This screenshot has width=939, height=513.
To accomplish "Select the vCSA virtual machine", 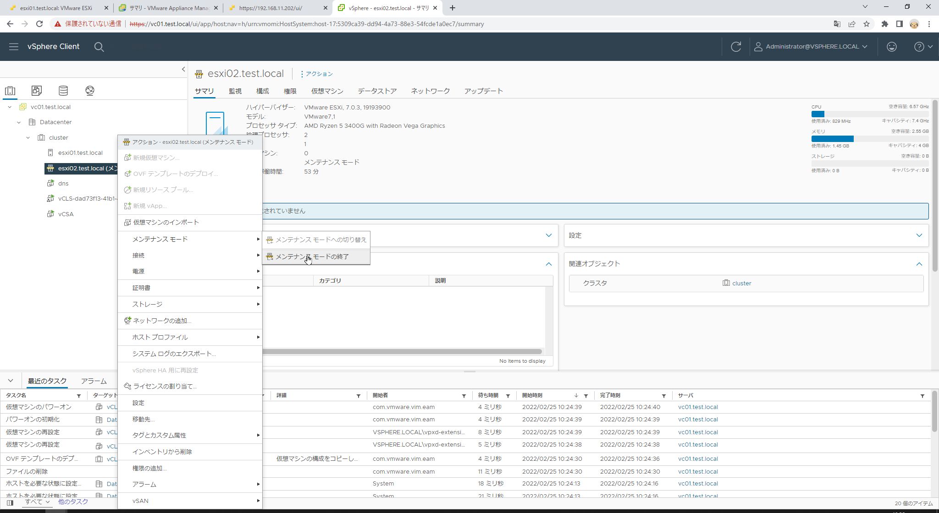I will (x=66, y=214).
